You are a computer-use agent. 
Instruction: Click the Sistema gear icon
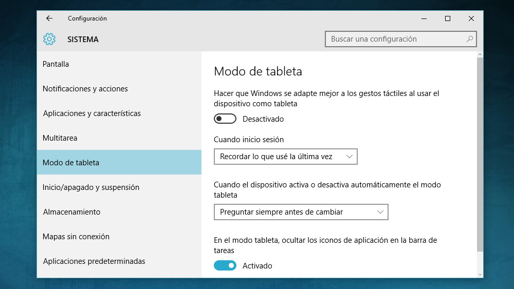[x=49, y=40]
